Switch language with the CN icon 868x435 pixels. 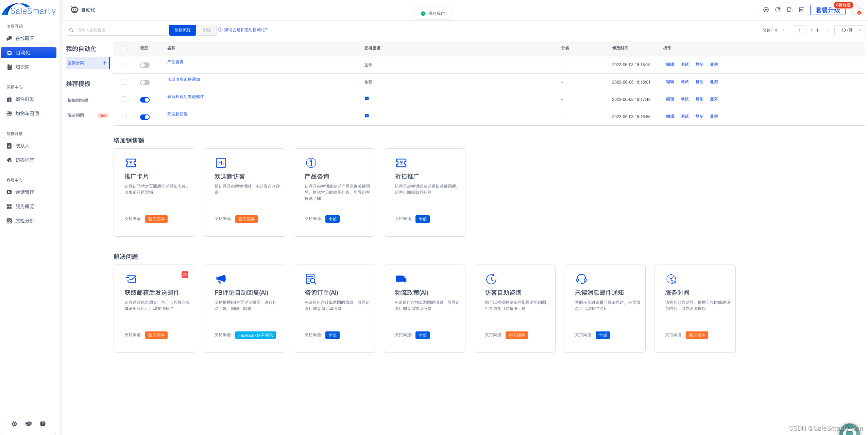[802, 10]
